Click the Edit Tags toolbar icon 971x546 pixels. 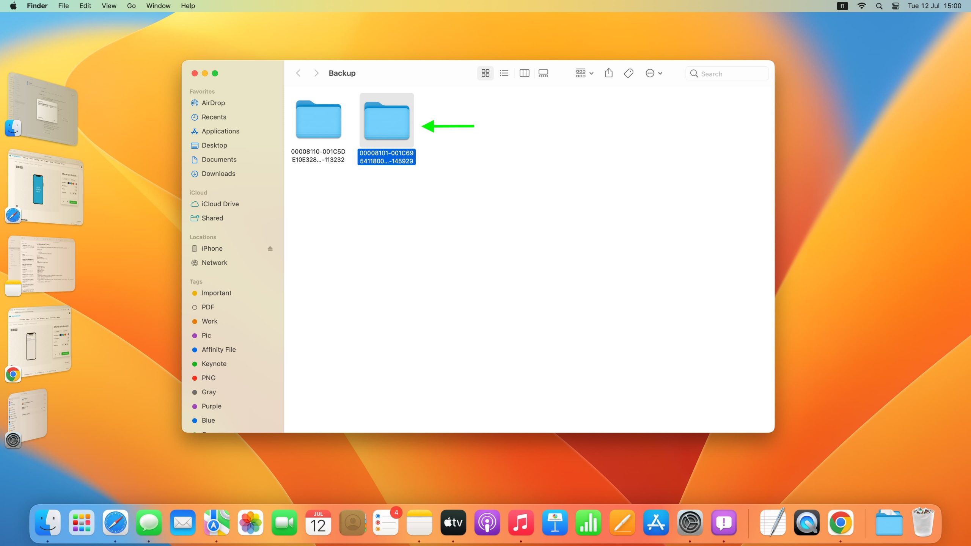(628, 73)
